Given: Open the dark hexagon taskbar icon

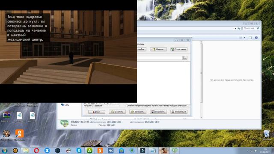Looking at the screenshot, I should point(58,151).
